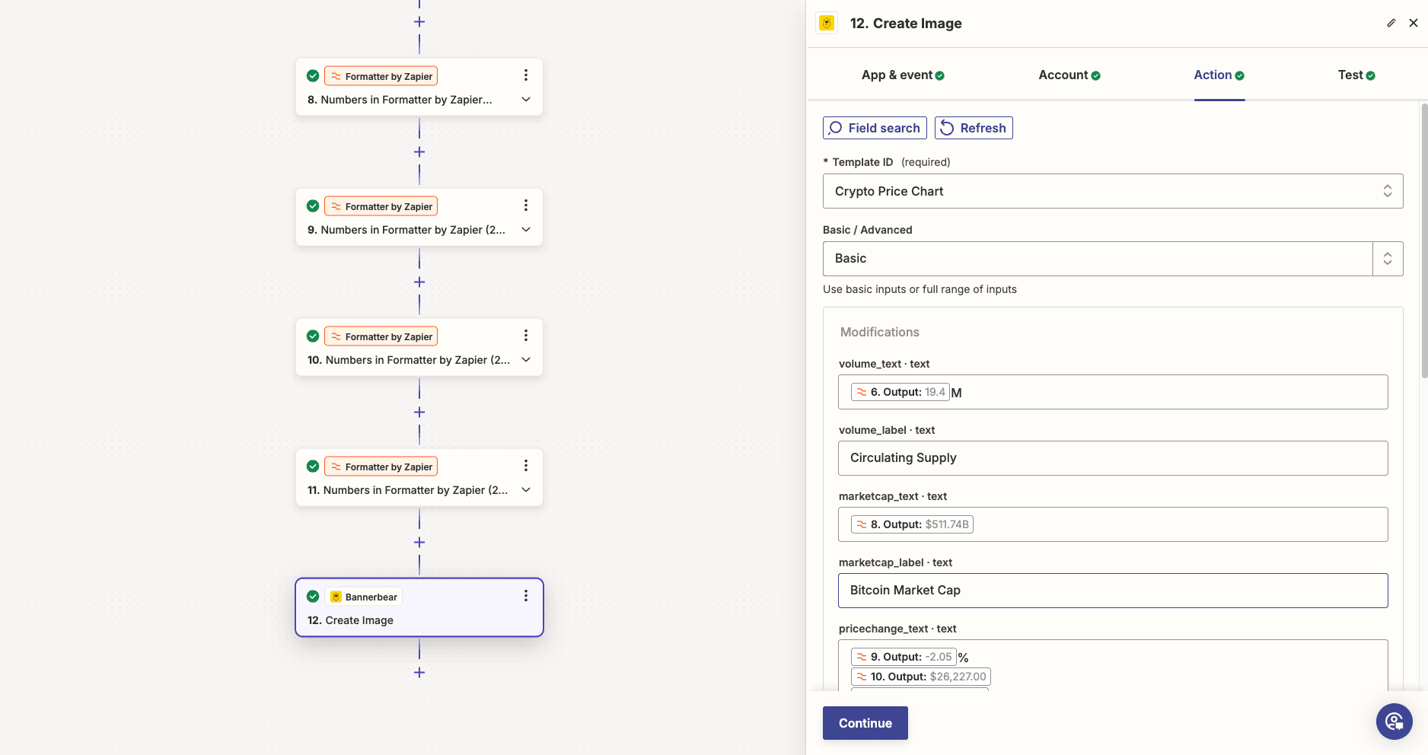This screenshot has height=755, width=1428.
Task: Open the chatbot assistant icon in bottom corner
Action: pos(1394,721)
